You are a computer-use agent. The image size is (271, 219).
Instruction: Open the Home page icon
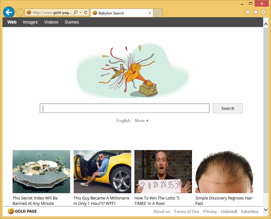click(248, 12)
